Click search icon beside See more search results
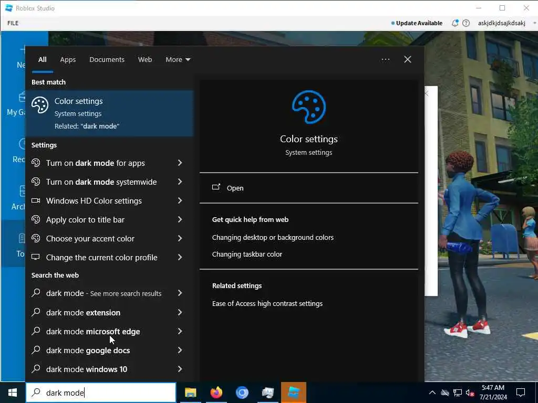 (x=36, y=293)
